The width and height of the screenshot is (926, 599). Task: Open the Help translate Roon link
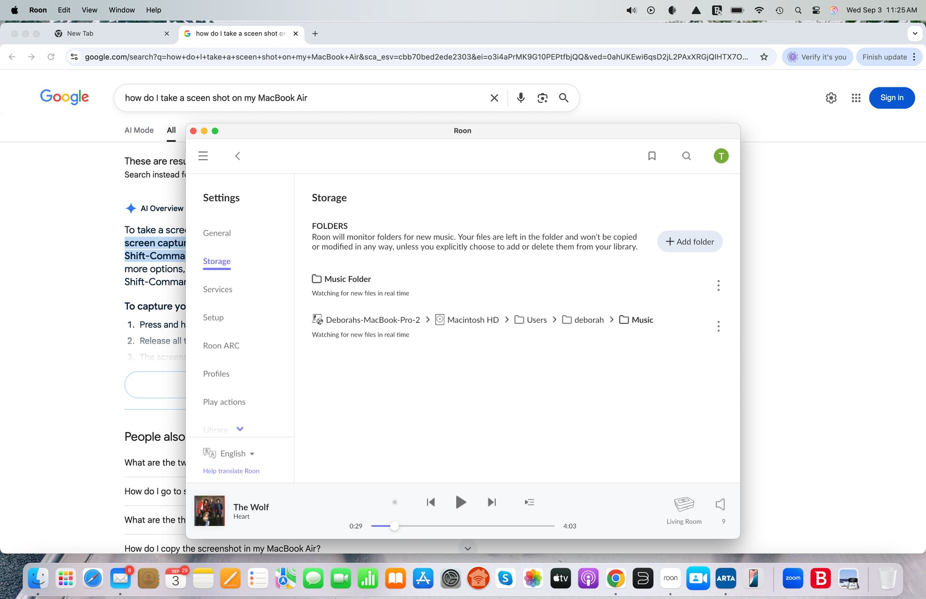coord(231,471)
